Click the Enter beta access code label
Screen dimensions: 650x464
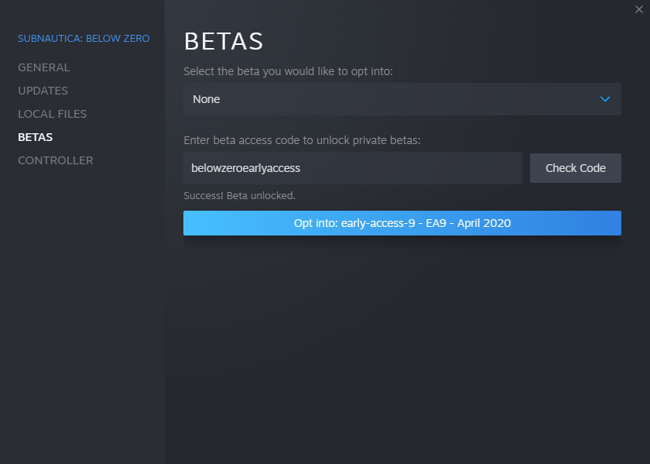click(x=302, y=140)
